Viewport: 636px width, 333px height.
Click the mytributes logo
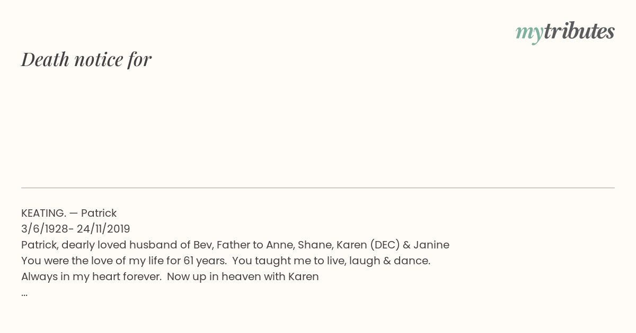tap(565, 32)
